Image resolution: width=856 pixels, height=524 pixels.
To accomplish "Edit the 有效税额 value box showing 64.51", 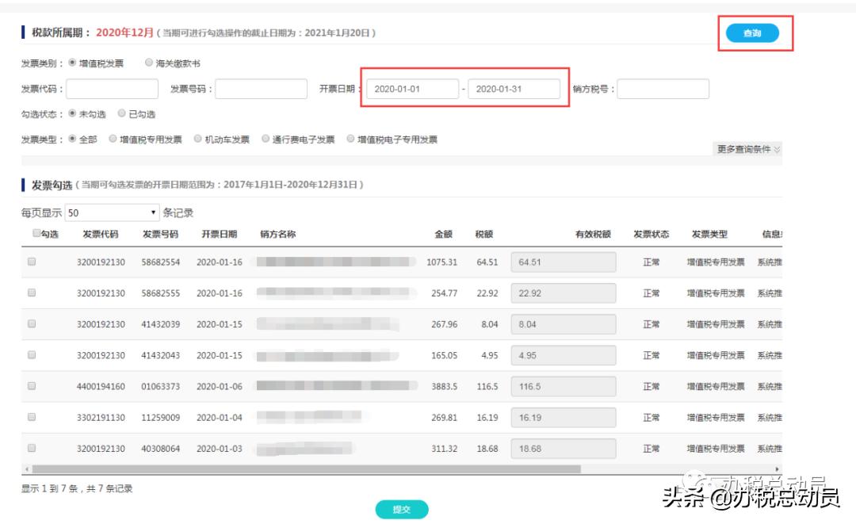I will [x=563, y=262].
